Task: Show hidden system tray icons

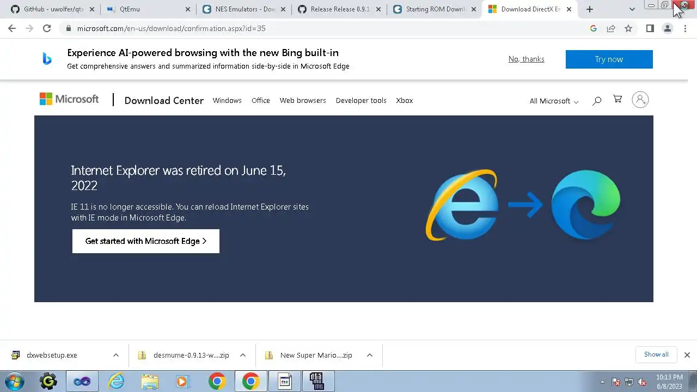Action: pos(602,382)
